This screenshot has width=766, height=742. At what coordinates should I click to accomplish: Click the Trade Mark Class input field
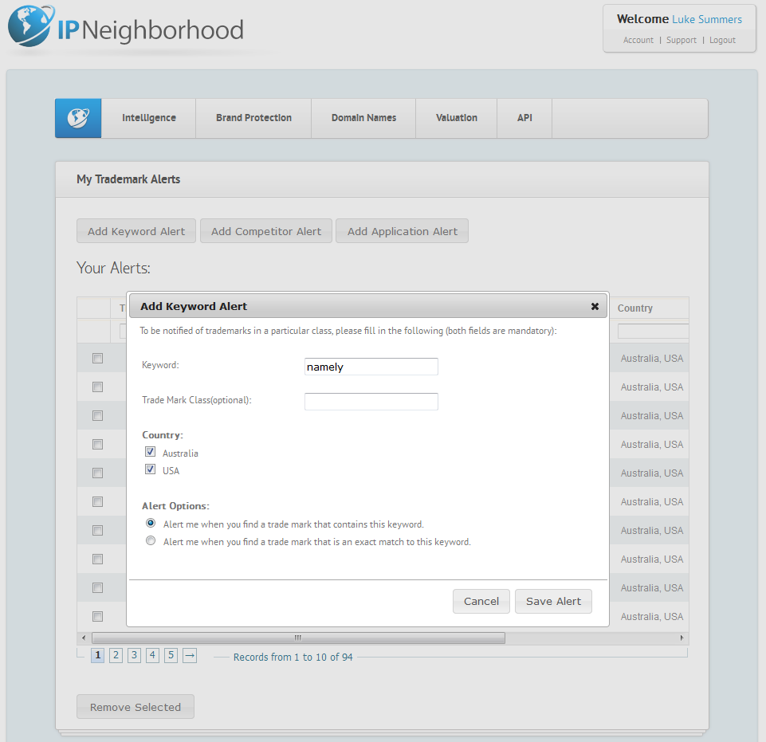pos(371,401)
